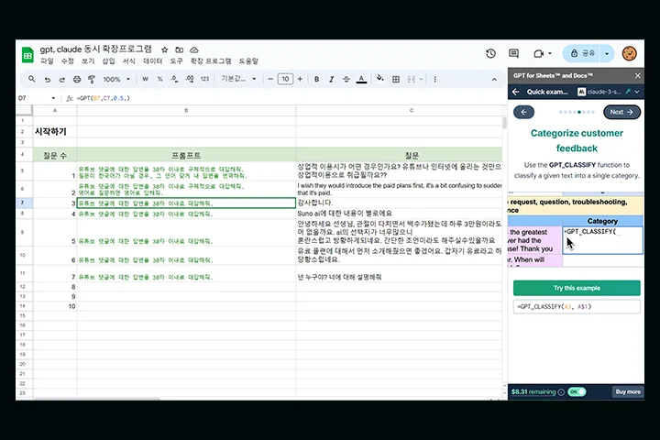
Task: Toggle bold formatting
Action: [316, 79]
